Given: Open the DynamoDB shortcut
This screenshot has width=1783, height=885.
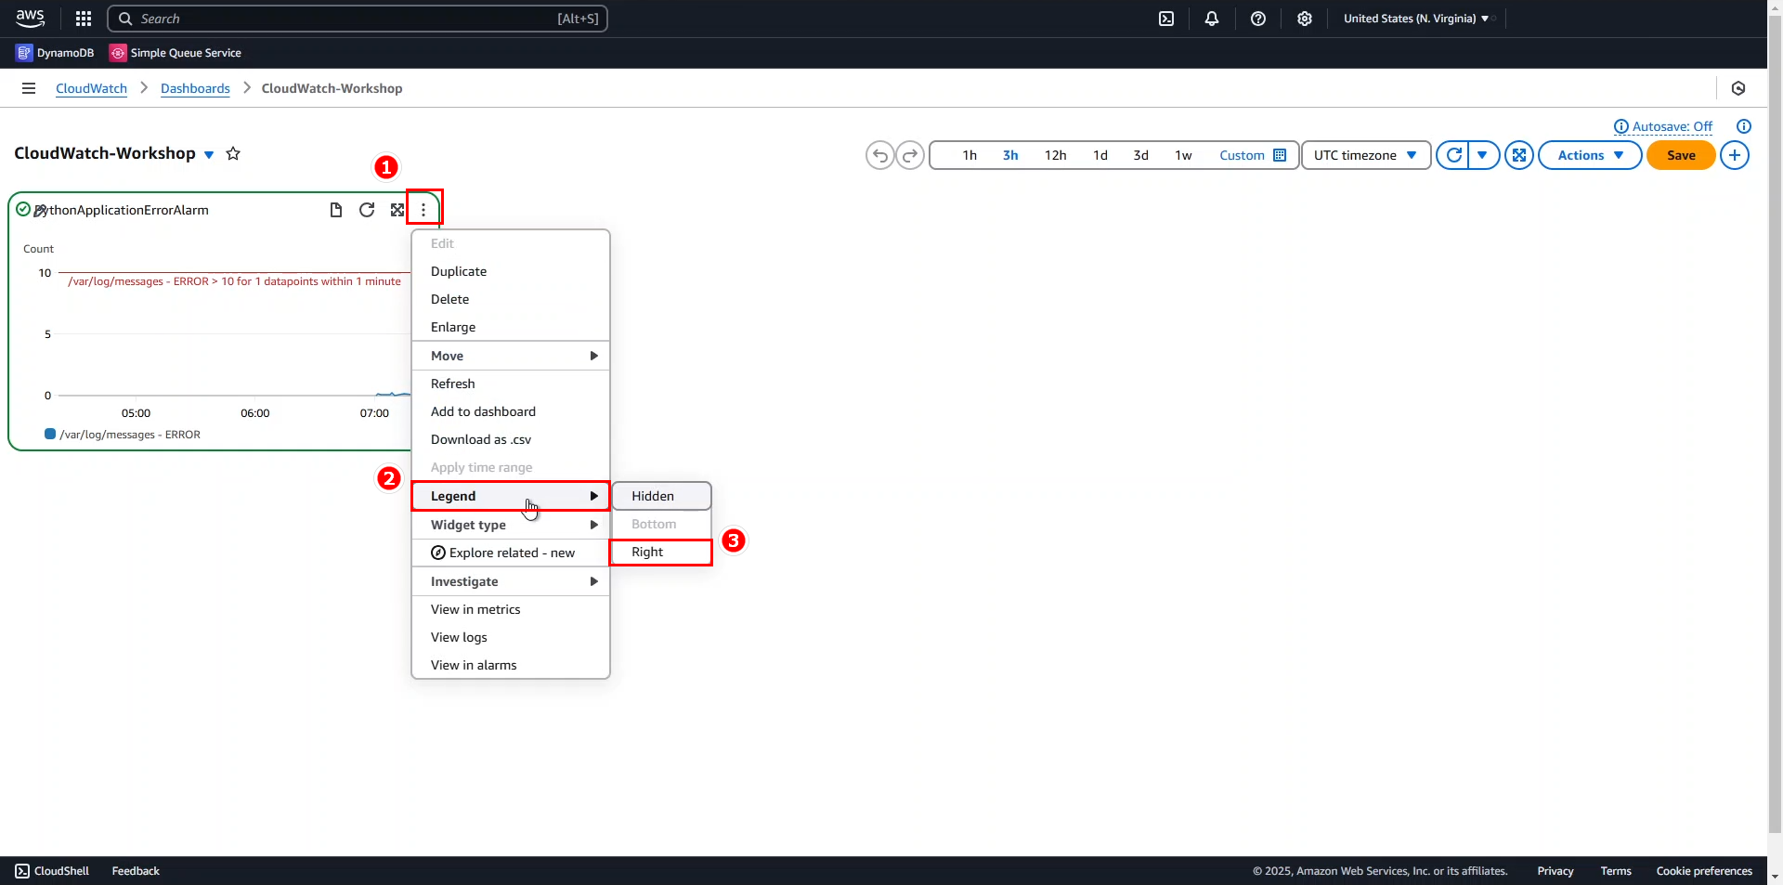Looking at the screenshot, I should point(55,53).
